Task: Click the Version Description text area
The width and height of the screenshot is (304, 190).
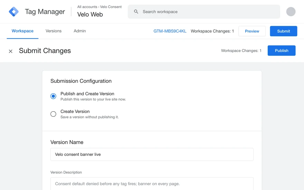Action: click(x=152, y=183)
